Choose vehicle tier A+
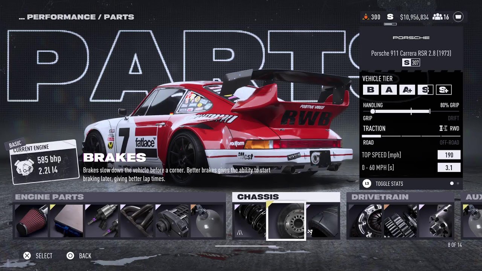 click(407, 90)
